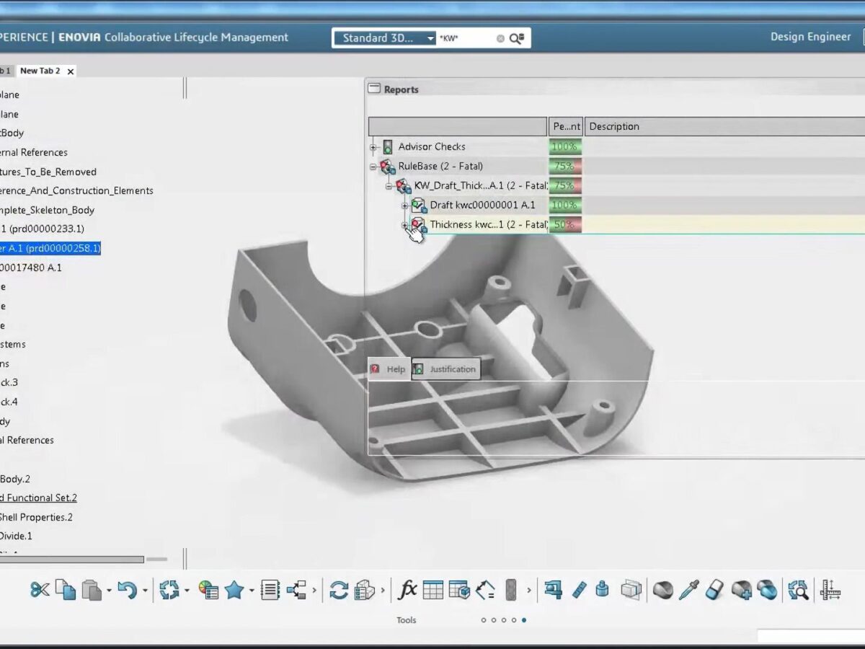
Task: Click the search magnifier icon in top bar
Action: (517, 38)
